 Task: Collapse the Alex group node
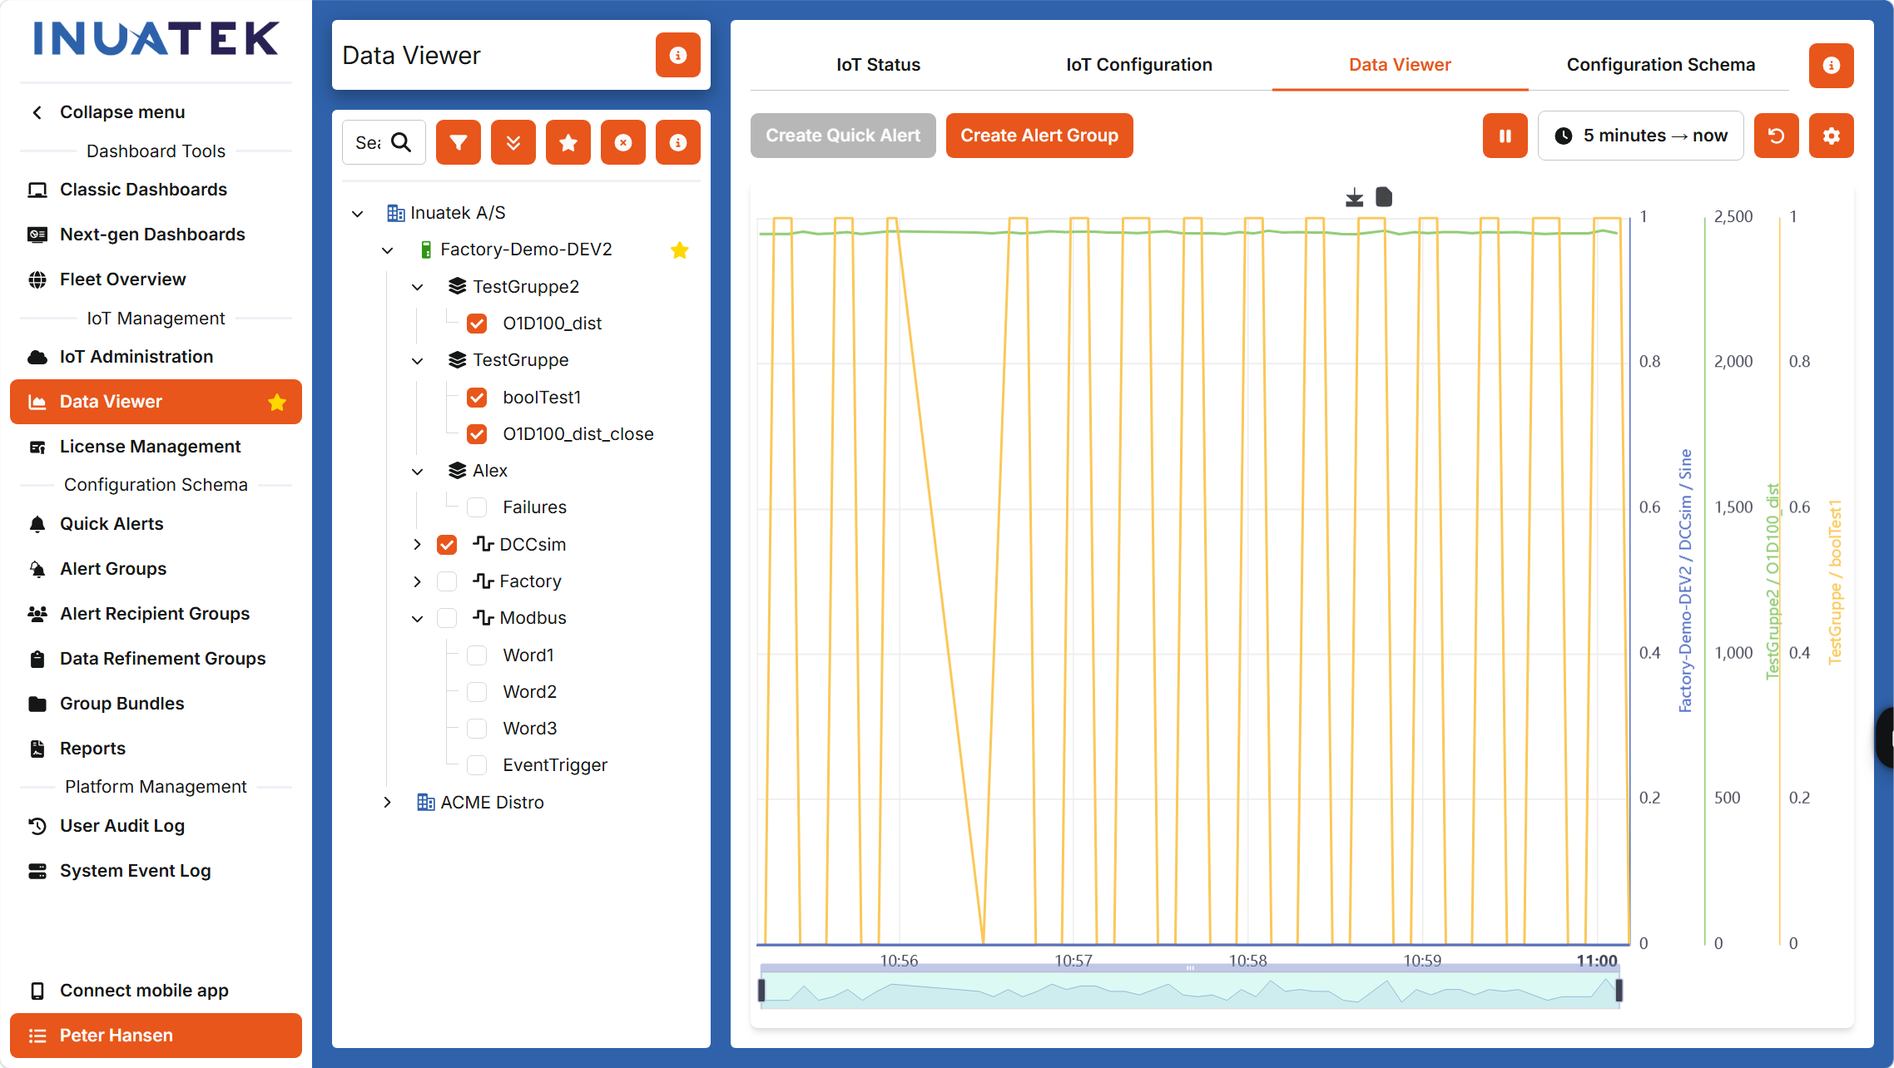[x=418, y=472]
